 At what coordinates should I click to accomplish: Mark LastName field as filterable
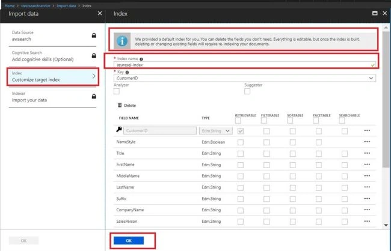(266, 187)
